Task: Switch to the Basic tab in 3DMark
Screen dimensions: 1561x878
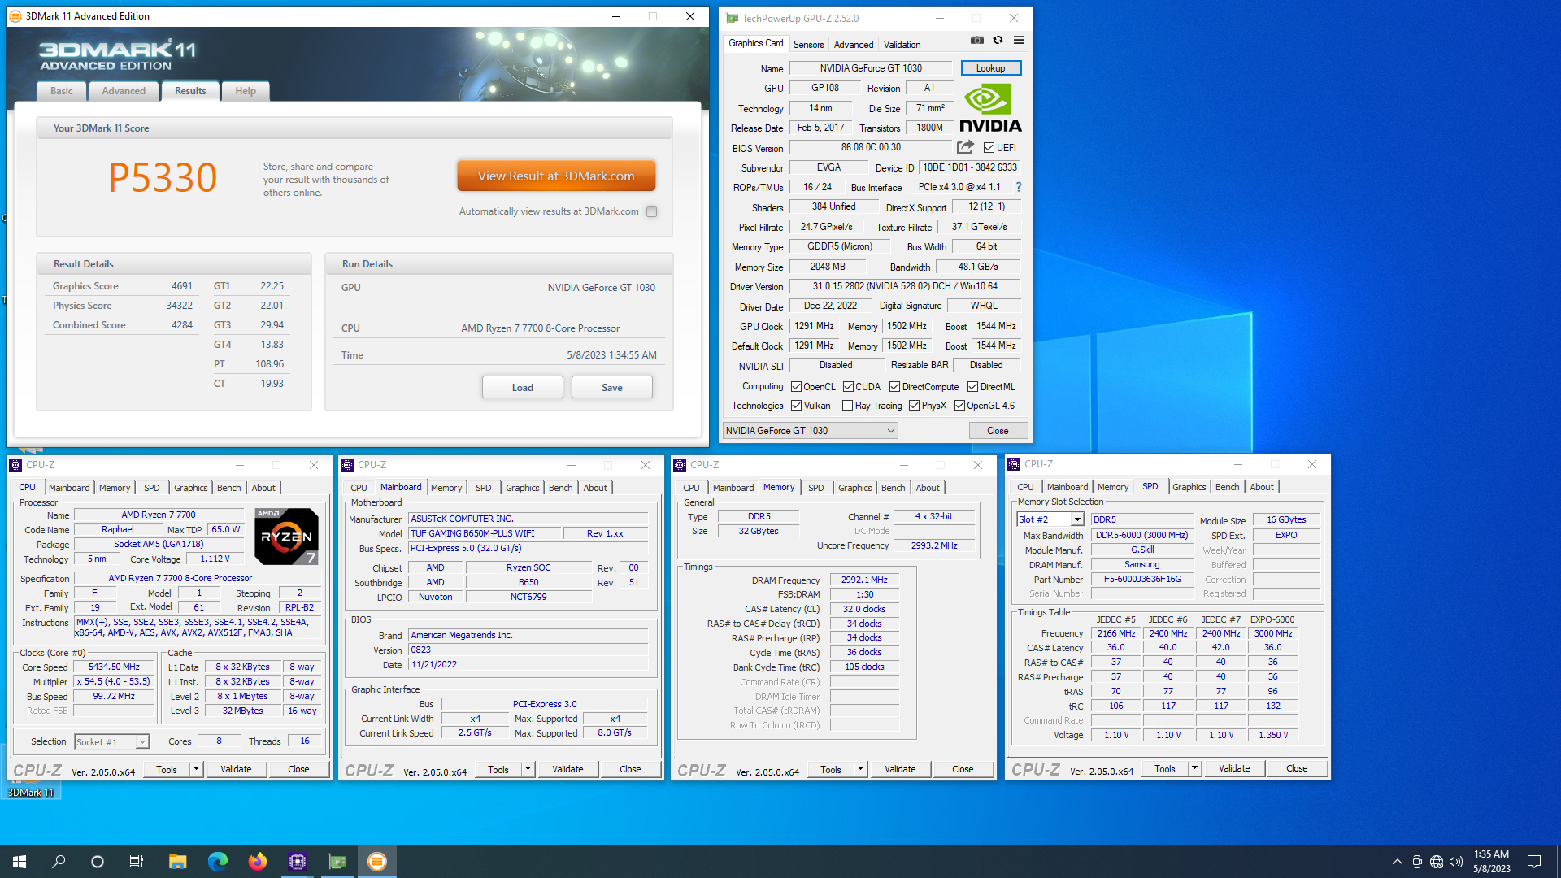Action: tap(62, 91)
